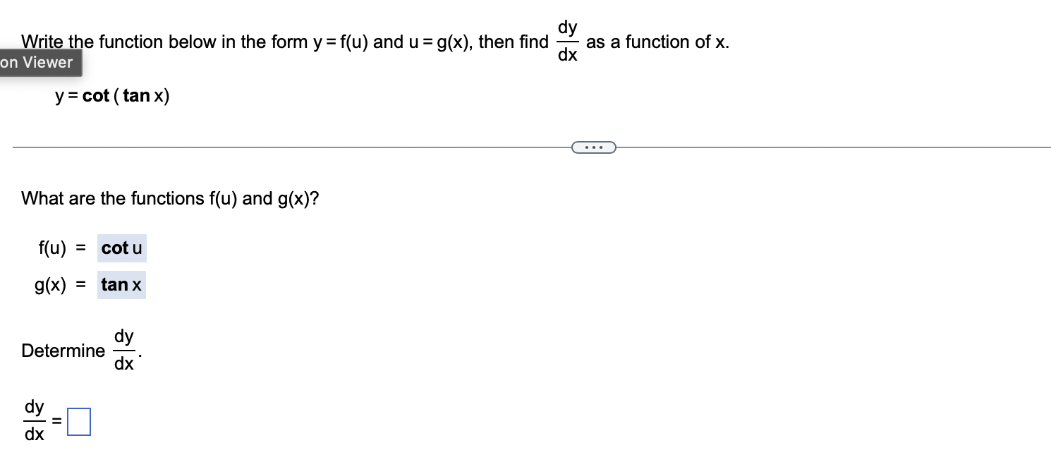Click the f(u) equals label

61,248
